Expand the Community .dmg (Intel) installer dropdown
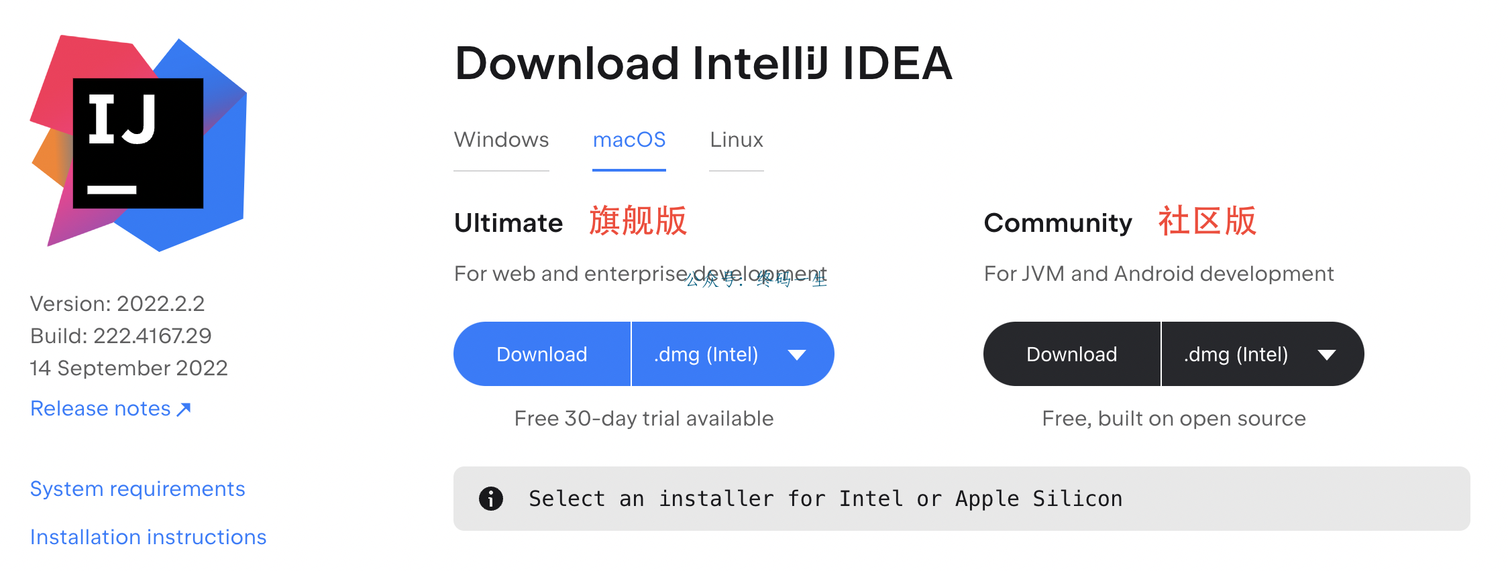The image size is (1508, 571). pyautogui.click(x=1262, y=354)
